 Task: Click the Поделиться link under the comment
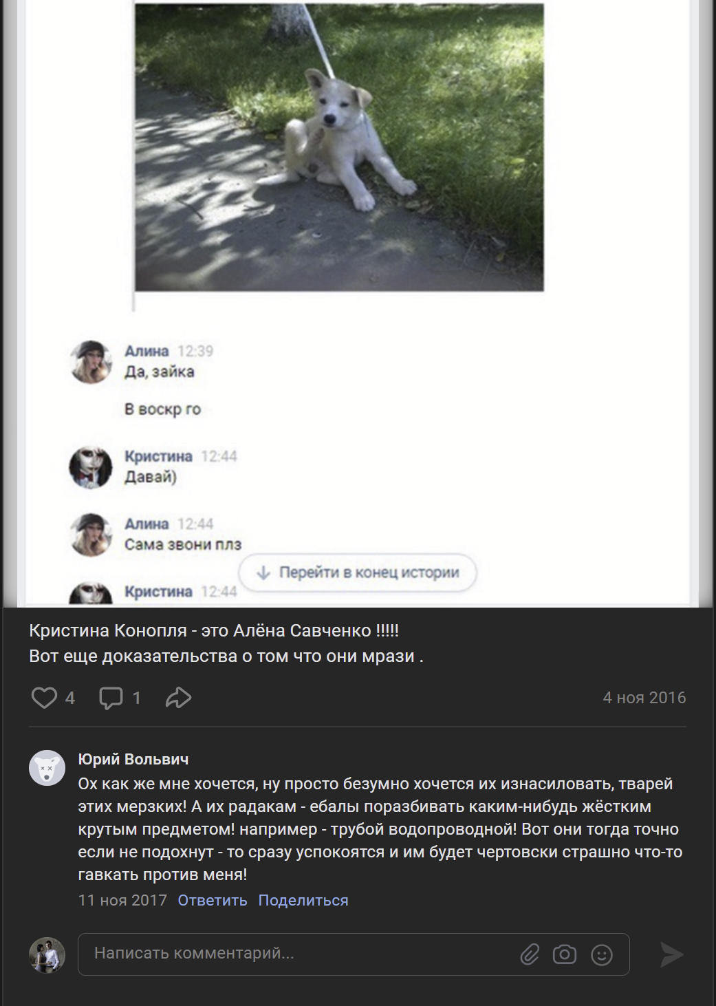point(303,900)
